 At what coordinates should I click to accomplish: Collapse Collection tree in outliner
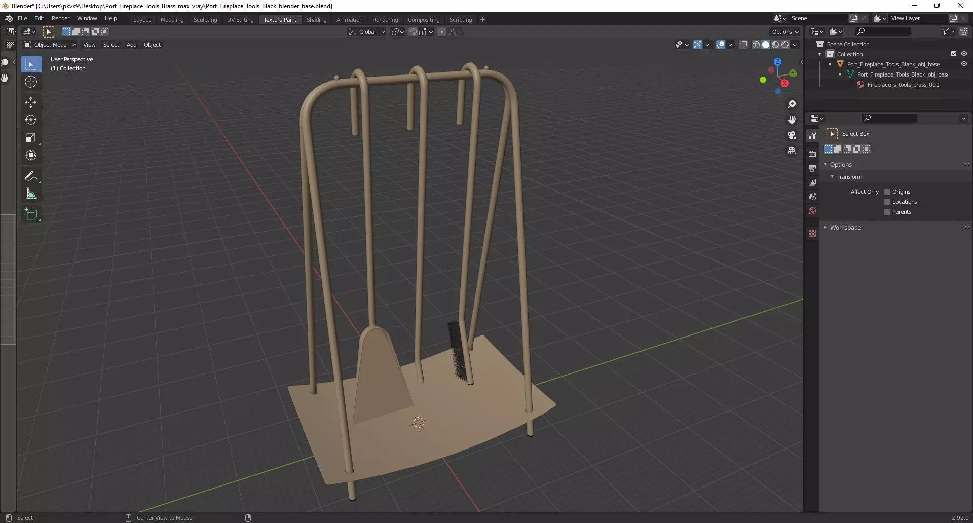pyautogui.click(x=820, y=54)
